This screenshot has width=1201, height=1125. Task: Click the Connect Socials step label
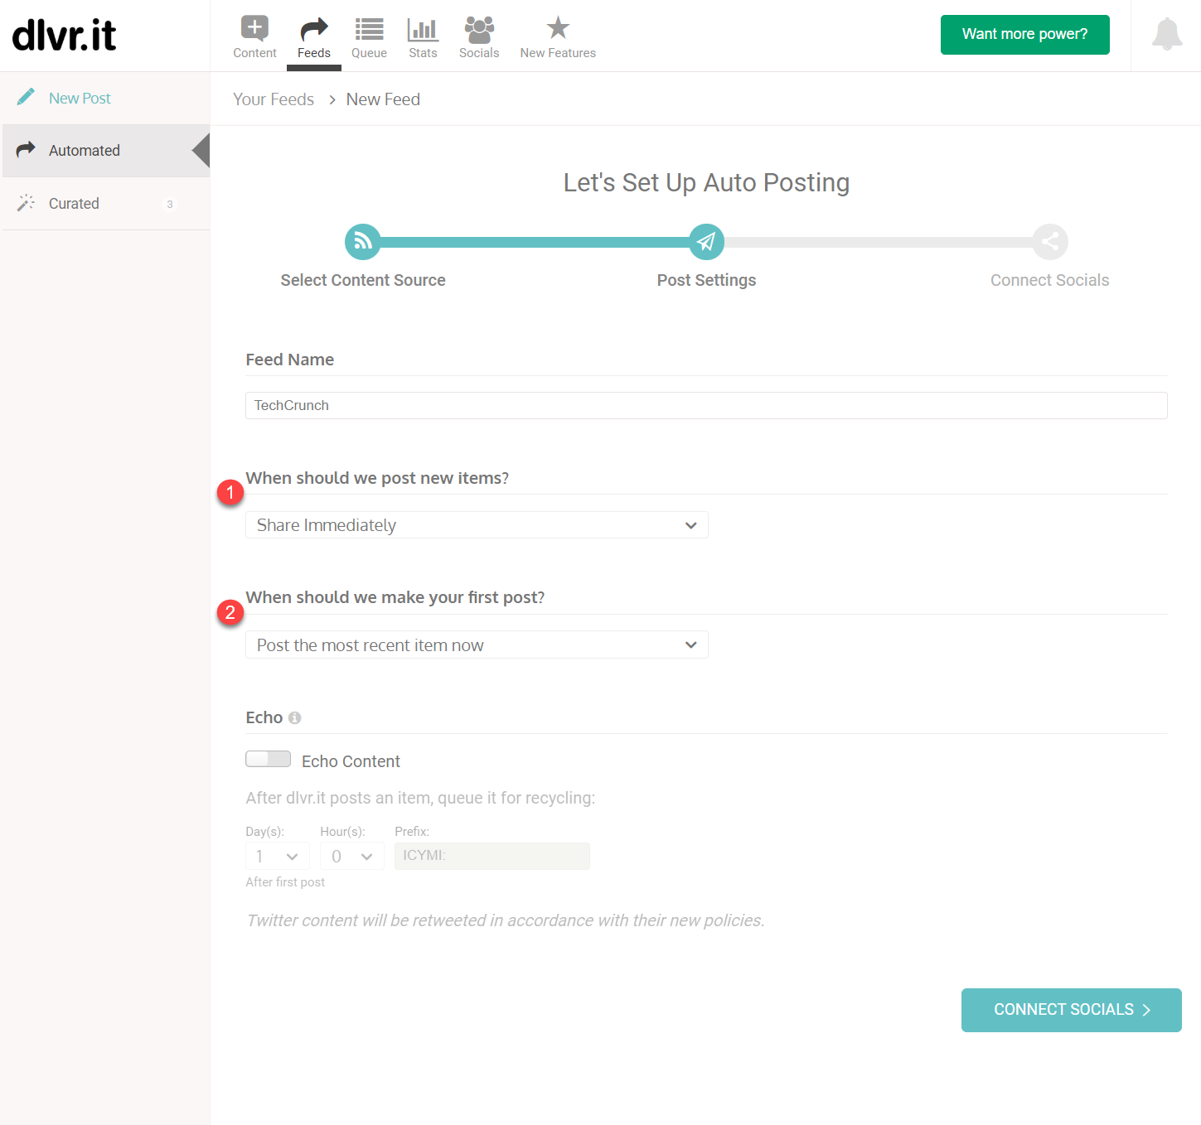[1049, 280]
